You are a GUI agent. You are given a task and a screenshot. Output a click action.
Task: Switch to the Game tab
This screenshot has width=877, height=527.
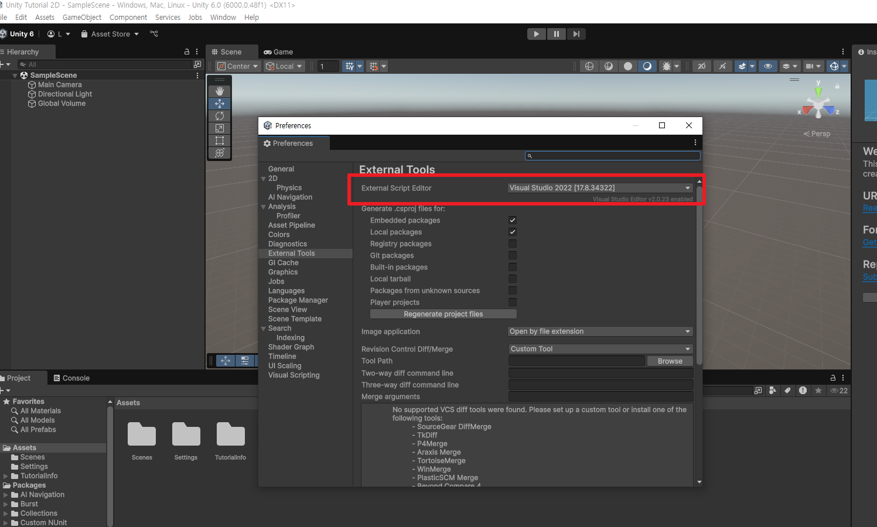[278, 52]
